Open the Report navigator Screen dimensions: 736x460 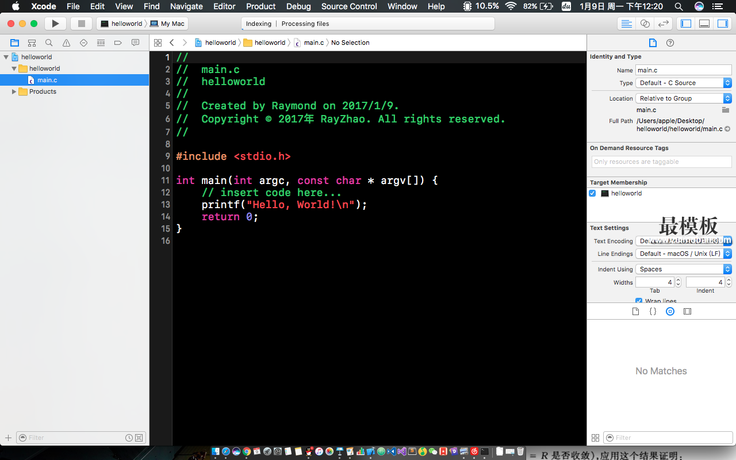tap(135, 43)
